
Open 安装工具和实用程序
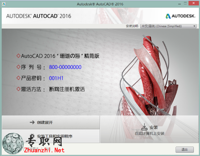[51, 136]
